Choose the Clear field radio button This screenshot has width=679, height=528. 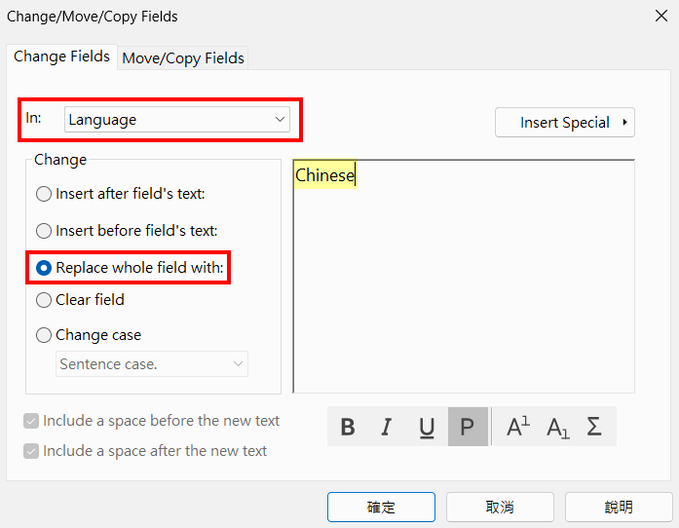coord(81,300)
